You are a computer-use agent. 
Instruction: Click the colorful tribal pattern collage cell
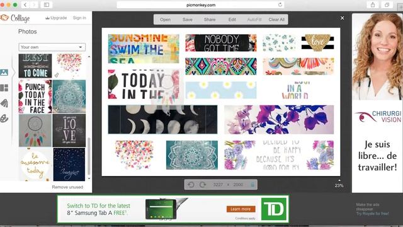click(221, 66)
